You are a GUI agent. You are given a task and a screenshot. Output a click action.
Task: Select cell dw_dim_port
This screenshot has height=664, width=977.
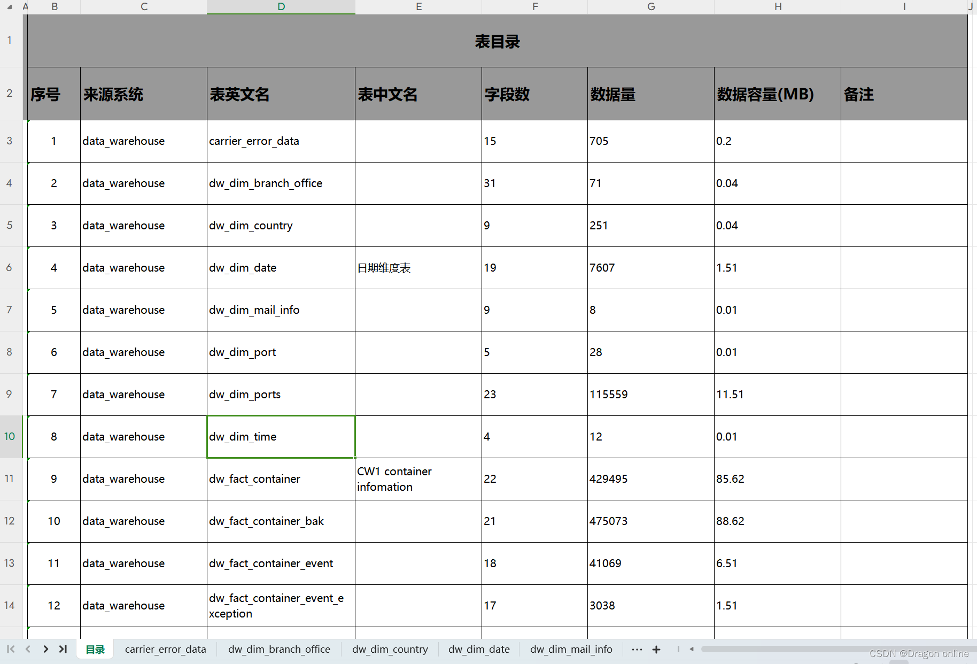click(x=281, y=352)
